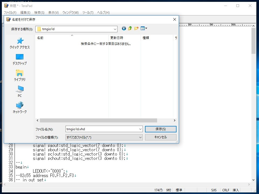
Task: Select Desktop location in sidebar
Action: click(x=20, y=59)
